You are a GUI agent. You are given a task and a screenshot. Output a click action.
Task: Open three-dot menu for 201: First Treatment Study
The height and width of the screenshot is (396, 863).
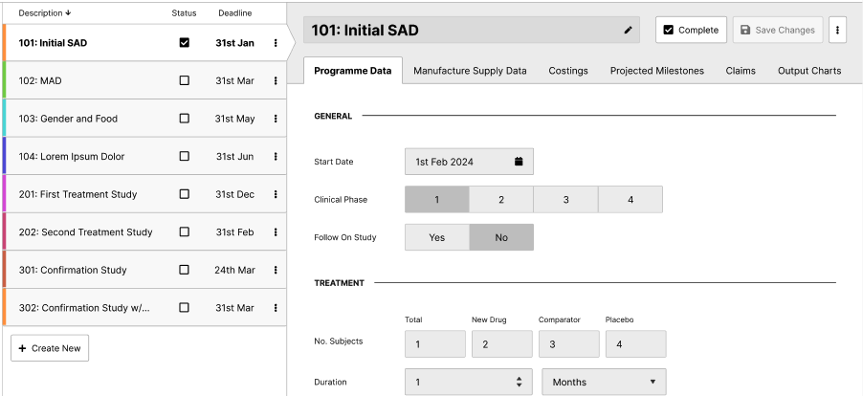coord(276,194)
